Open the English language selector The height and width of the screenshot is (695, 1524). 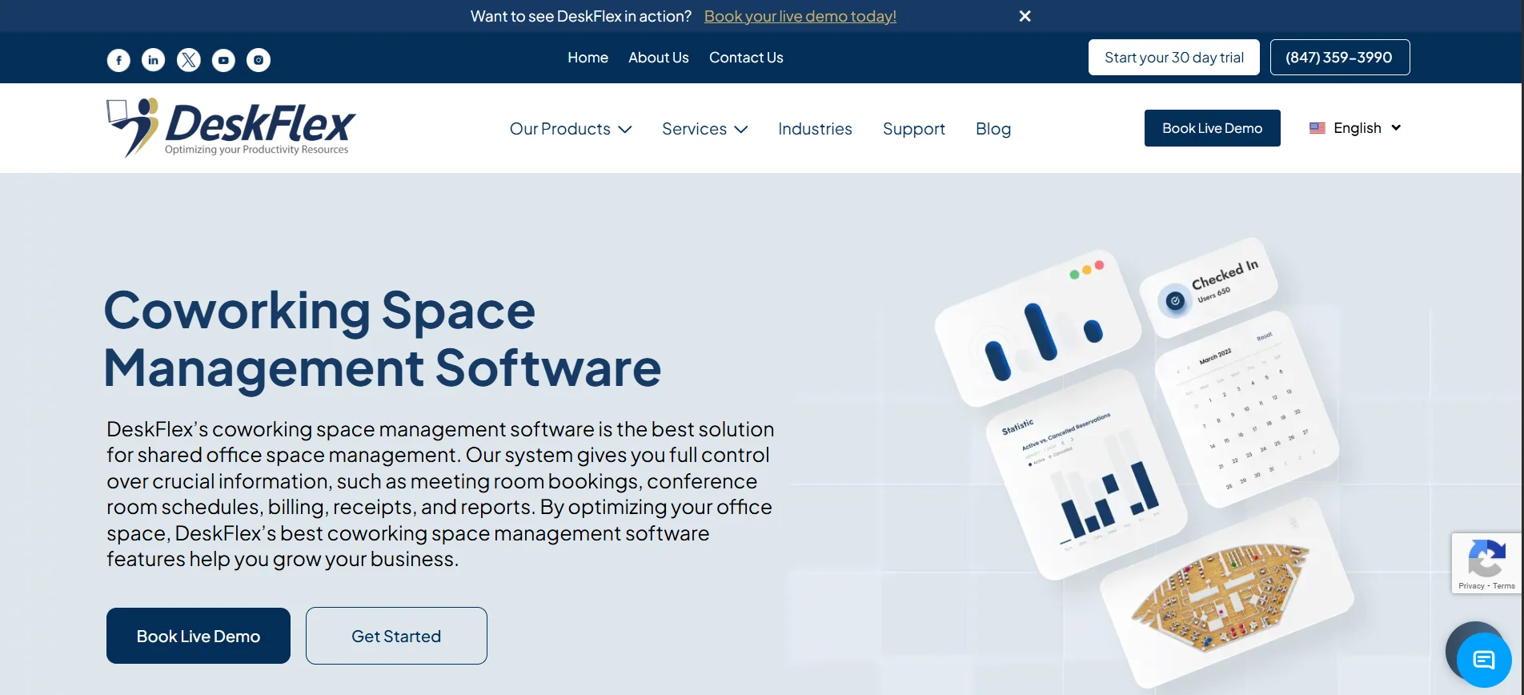[1356, 128]
